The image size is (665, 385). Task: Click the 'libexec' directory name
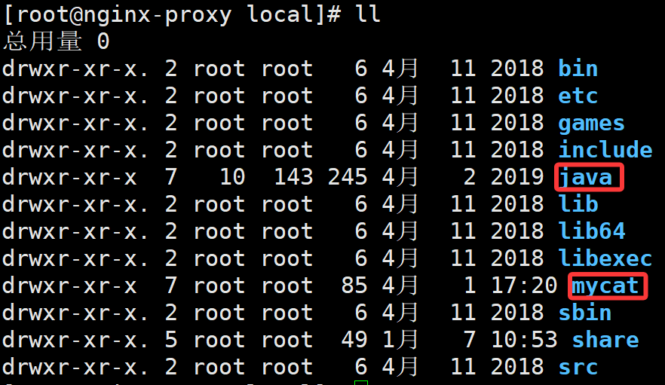point(605,258)
